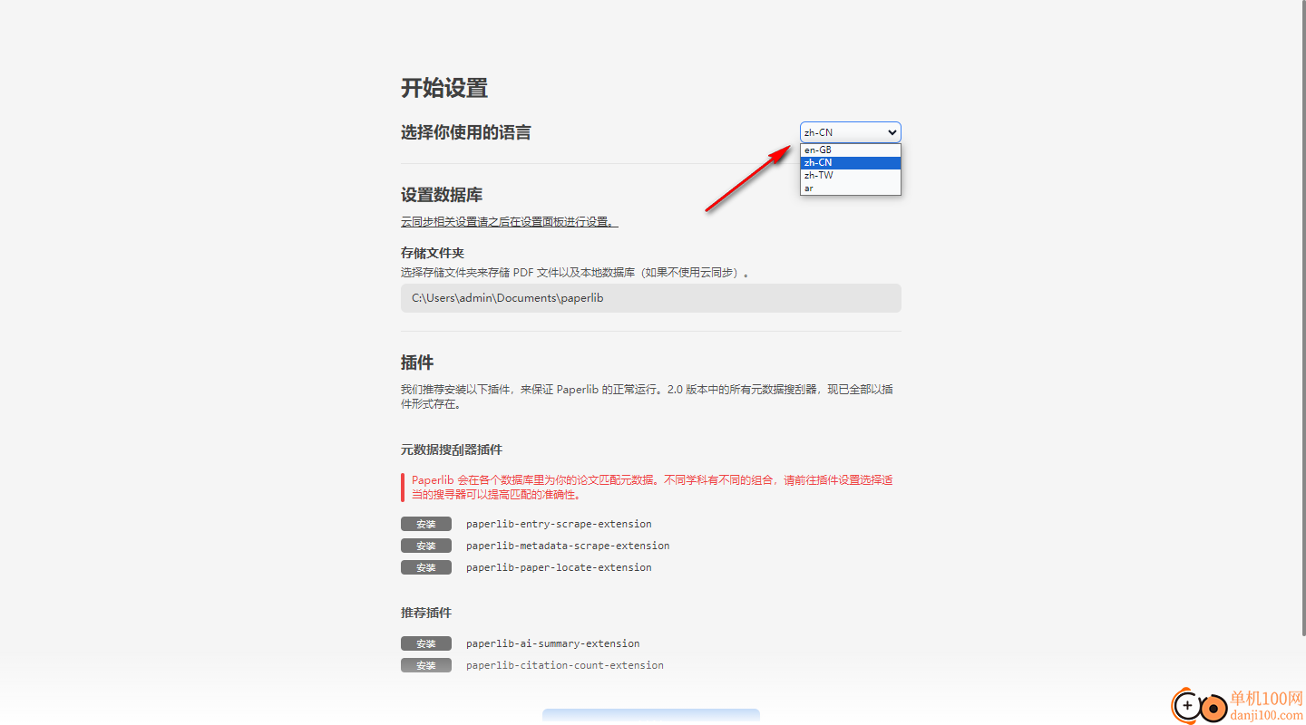Click the paperlib-paper-locate-extension name

[x=559, y=567]
